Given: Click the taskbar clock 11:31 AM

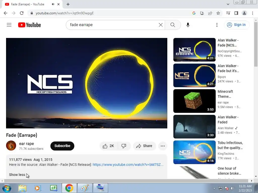Looking at the screenshot, I should [245, 186].
